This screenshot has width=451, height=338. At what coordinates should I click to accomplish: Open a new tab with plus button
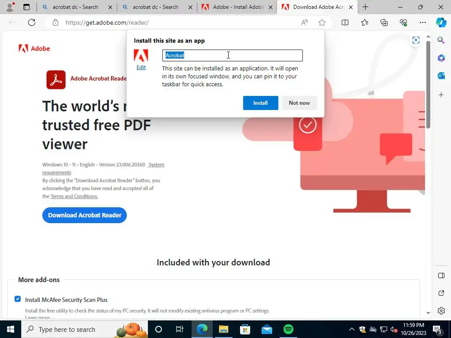(x=365, y=7)
